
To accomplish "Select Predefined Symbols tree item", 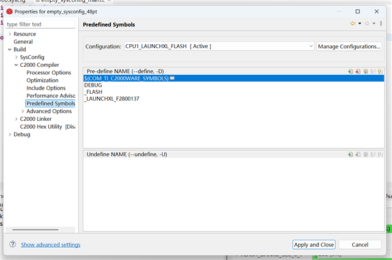I will point(51,104).
